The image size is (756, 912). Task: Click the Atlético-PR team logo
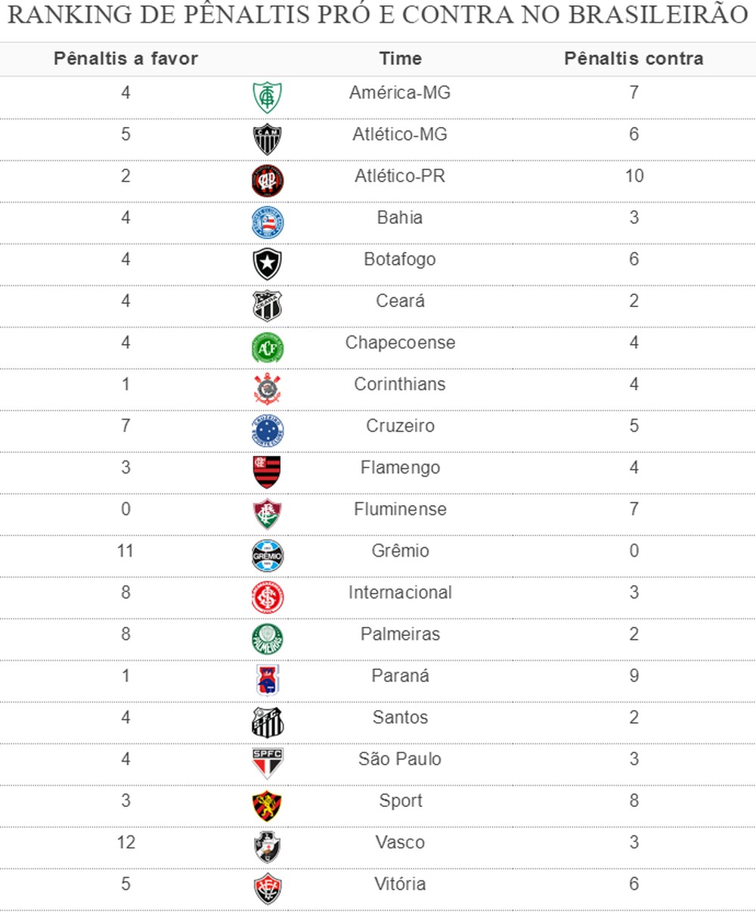[x=267, y=181]
